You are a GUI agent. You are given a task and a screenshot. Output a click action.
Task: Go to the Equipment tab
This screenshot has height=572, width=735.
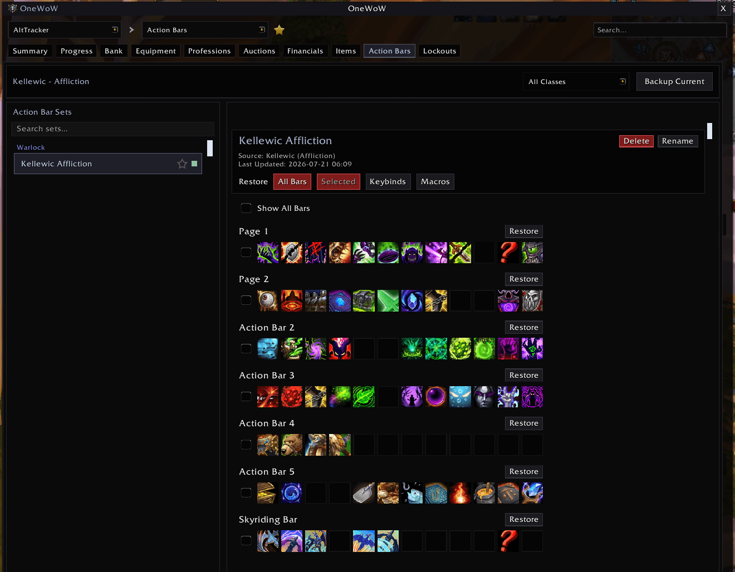tap(156, 51)
